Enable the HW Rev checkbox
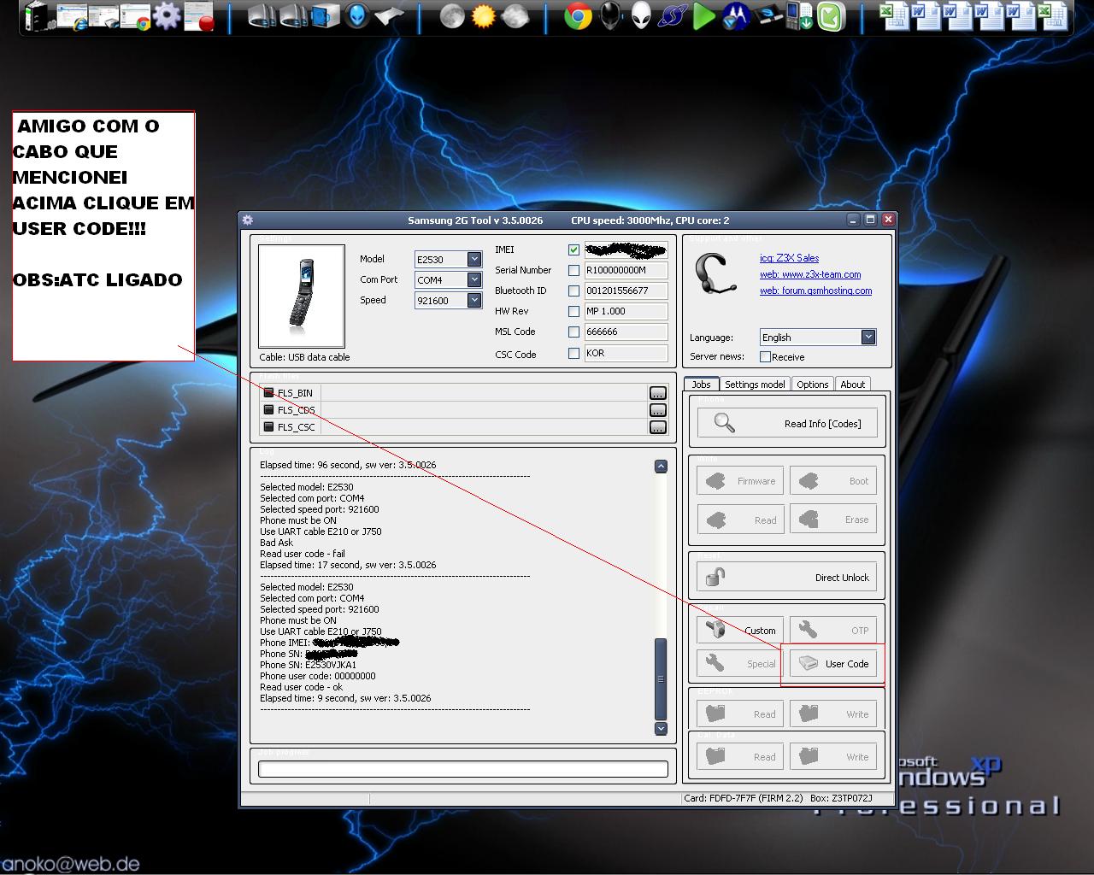 click(x=573, y=311)
